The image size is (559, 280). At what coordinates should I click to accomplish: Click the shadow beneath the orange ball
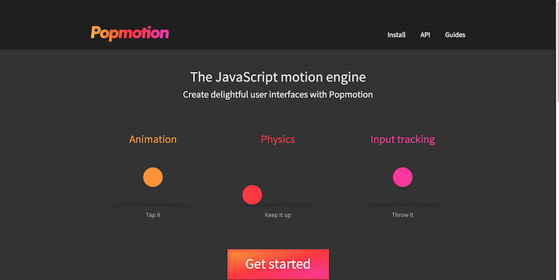[x=153, y=205]
